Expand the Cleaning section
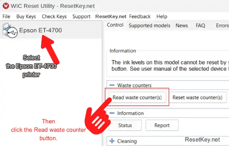This screenshot has width=229, height=146. click(112, 141)
